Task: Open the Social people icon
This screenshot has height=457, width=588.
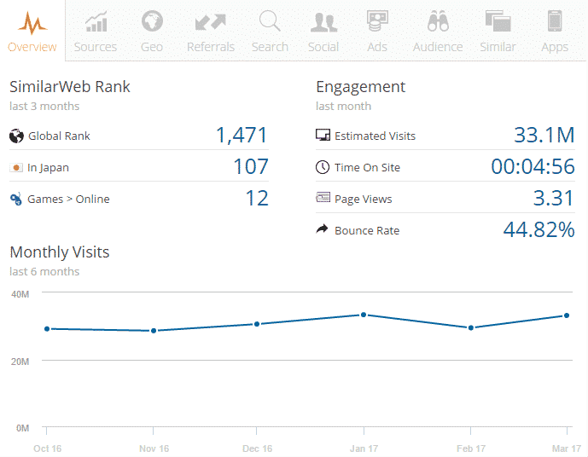Action: tap(323, 21)
